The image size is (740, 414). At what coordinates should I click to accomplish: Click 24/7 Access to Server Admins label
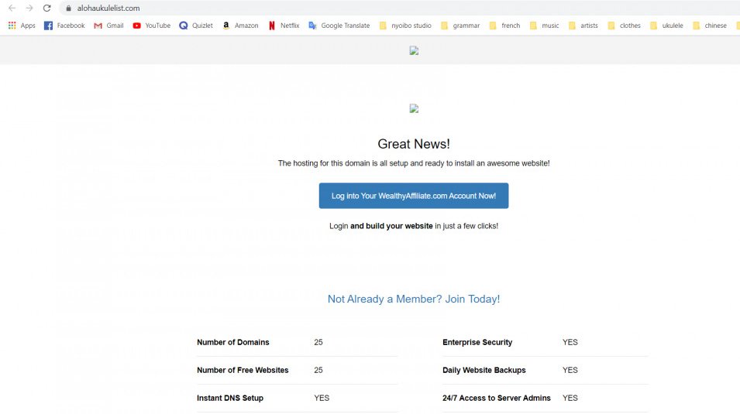497,398
